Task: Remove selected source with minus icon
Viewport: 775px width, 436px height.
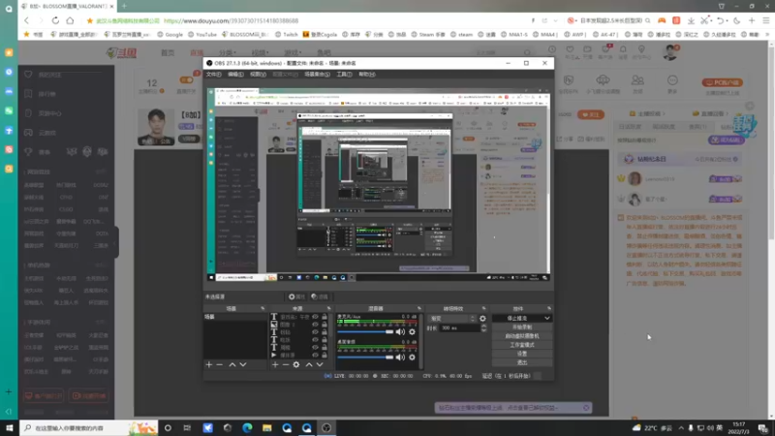Action: pos(285,365)
